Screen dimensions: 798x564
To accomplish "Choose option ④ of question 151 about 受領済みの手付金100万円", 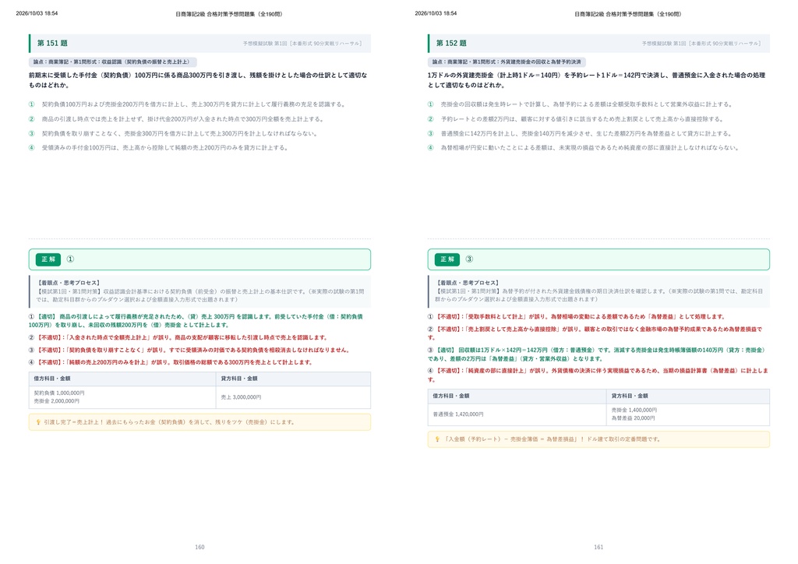I will click(159, 148).
